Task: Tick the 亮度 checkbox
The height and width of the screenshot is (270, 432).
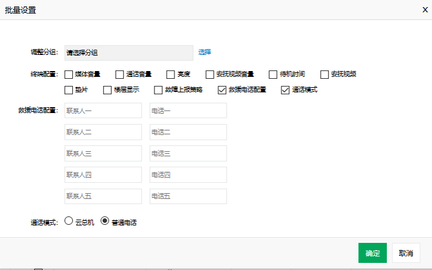Action: pyautogui.click(x=170, y=75)
